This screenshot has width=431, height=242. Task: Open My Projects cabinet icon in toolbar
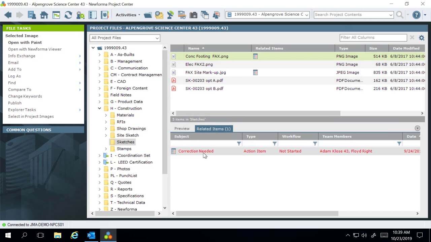tap(32, 15)
